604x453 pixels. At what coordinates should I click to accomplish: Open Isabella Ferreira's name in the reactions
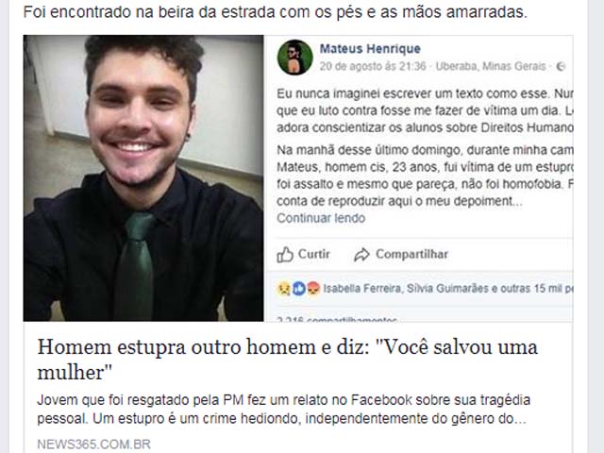361,289
